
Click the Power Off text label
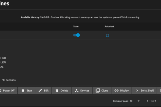point(9,91)
